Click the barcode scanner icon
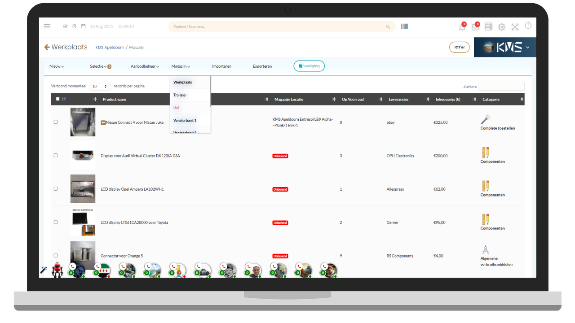Image resolution: width=575 pixels, height=323 pixels. [x=405, y=26]
